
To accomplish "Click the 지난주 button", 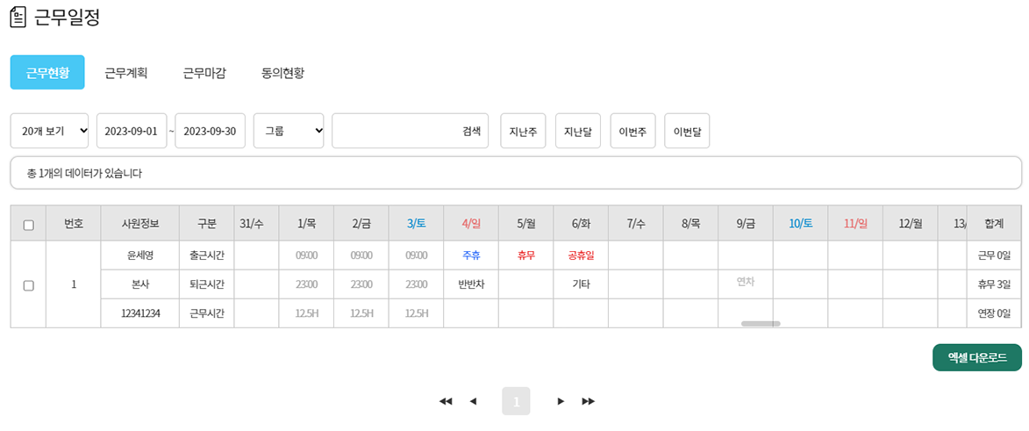I will [523, 131].
